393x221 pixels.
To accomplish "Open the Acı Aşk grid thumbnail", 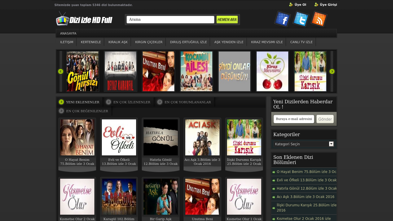I will [202, 137].
